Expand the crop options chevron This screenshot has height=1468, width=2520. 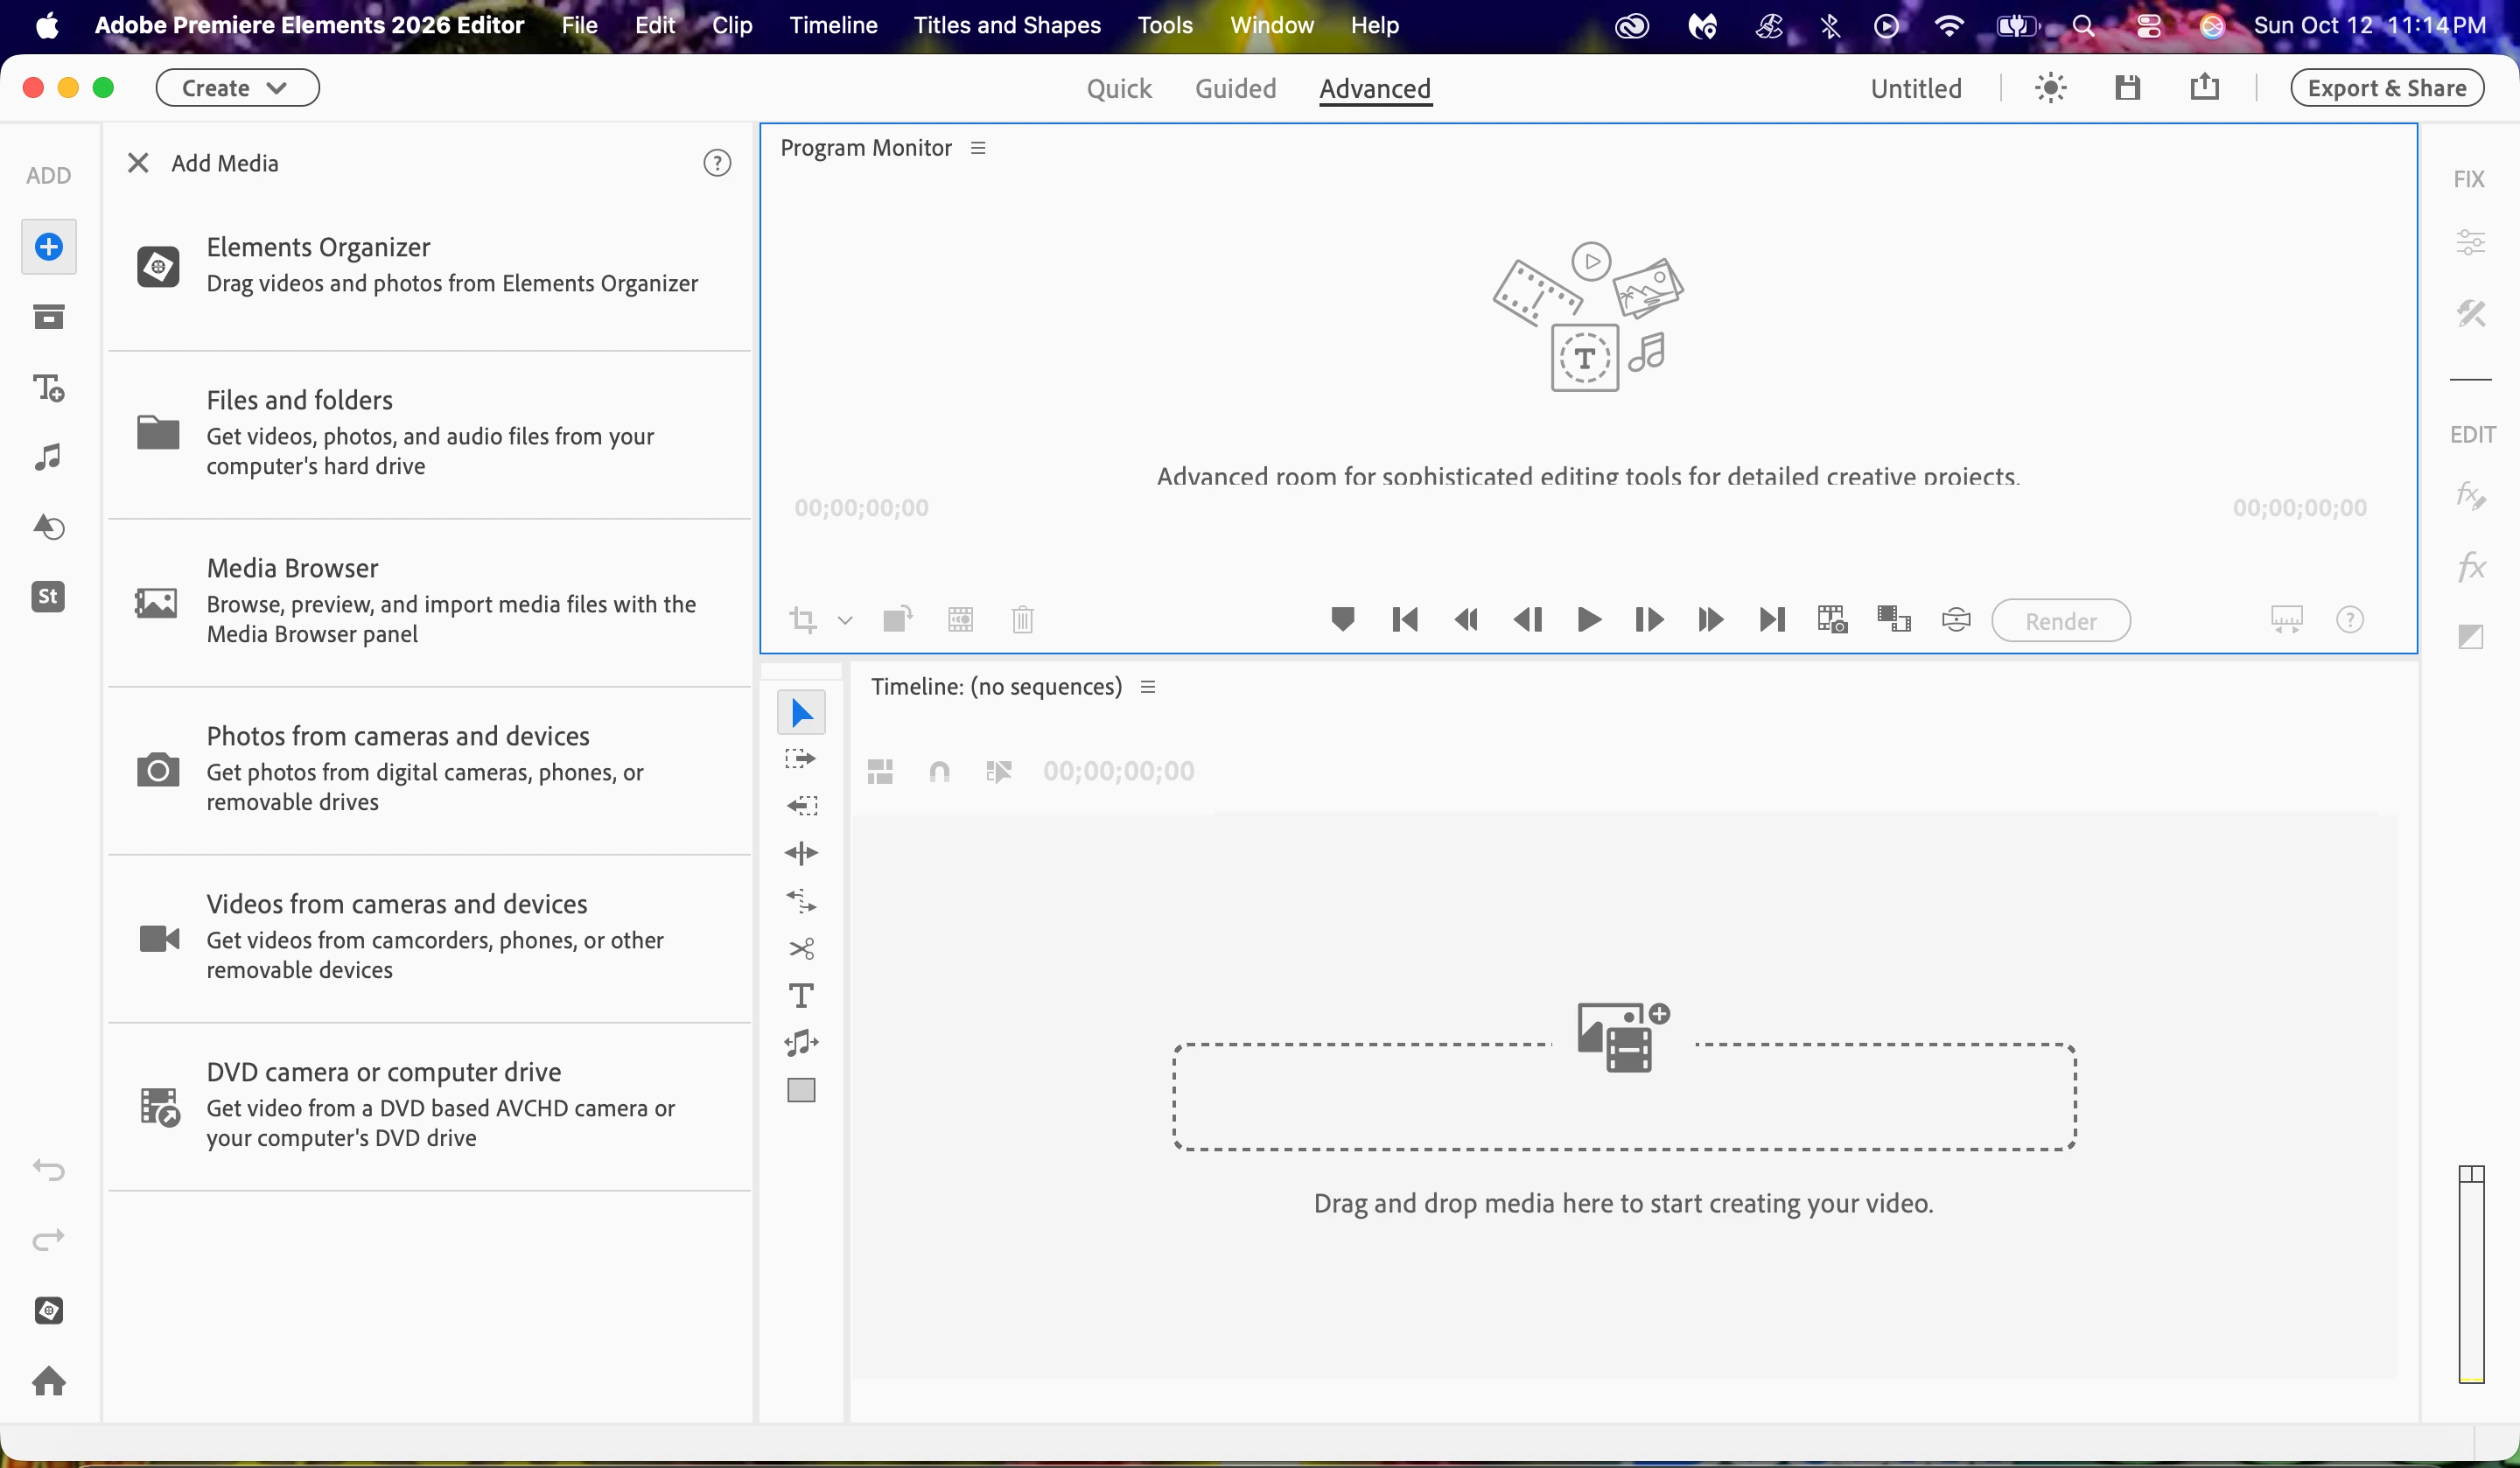pos(845,621)
